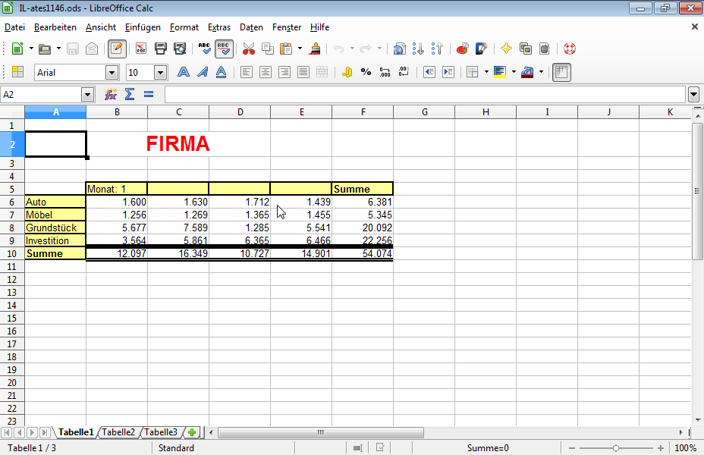Expand the Open recent files arrow
The width and height of the screenshot is (704, 455).
58,49
